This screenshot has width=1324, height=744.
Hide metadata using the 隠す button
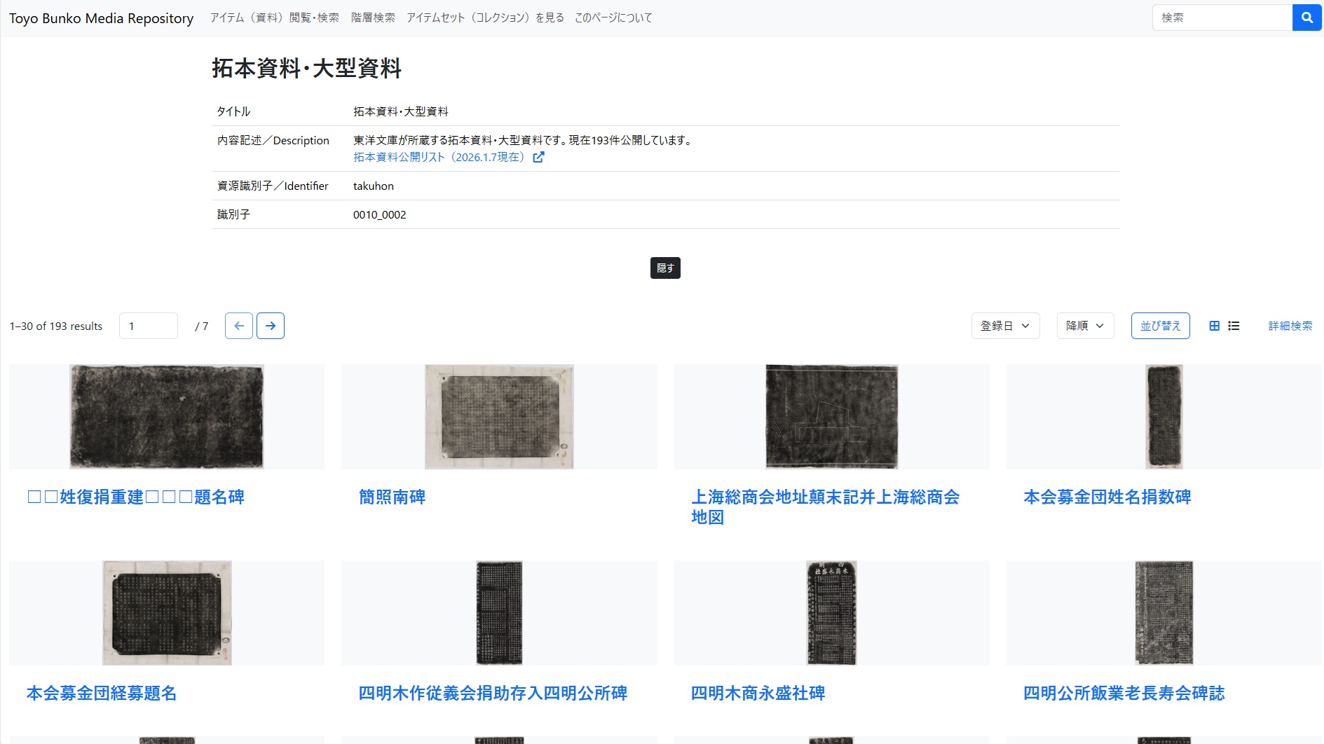(x=664, y=268)
